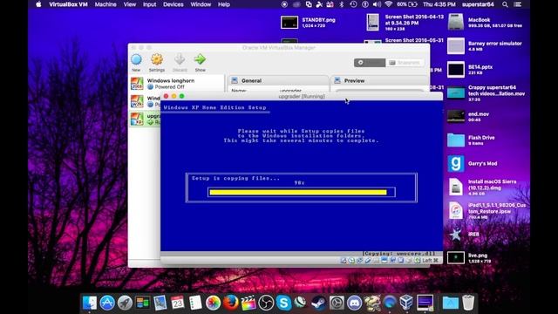This screenshot has width=558, height=314.
Task: Open the Input menu
Action: pos(149,4)
